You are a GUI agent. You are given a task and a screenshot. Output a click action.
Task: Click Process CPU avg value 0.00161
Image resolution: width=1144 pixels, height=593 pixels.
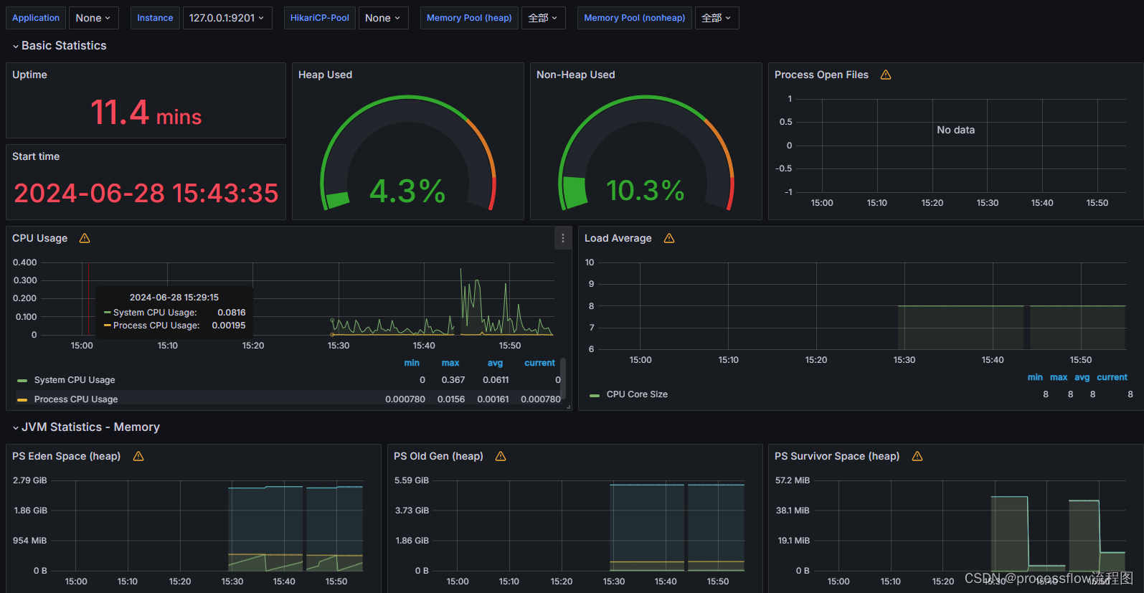tap(493, 399)
